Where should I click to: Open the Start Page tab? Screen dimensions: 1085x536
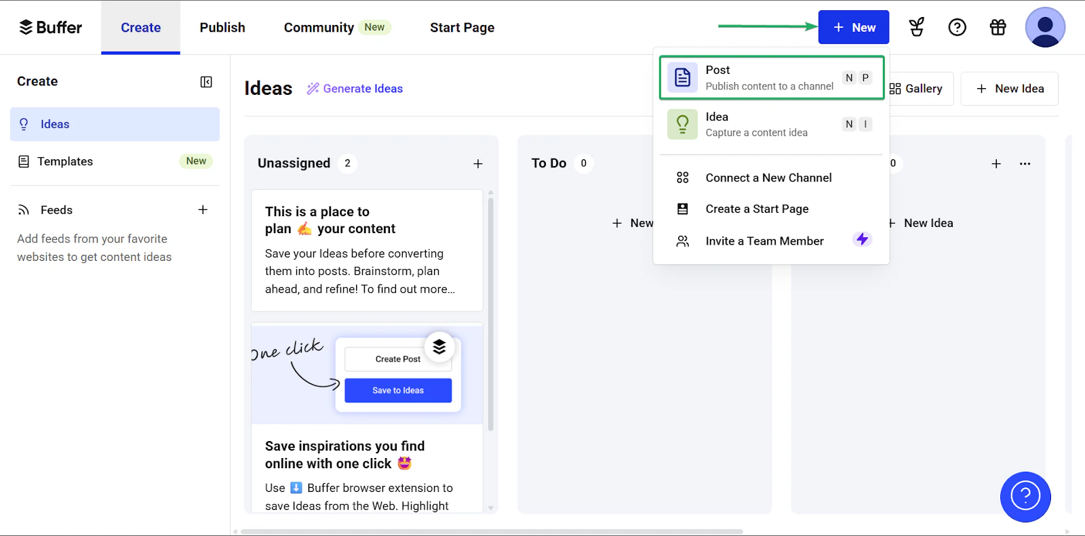[x=462, y=27]
